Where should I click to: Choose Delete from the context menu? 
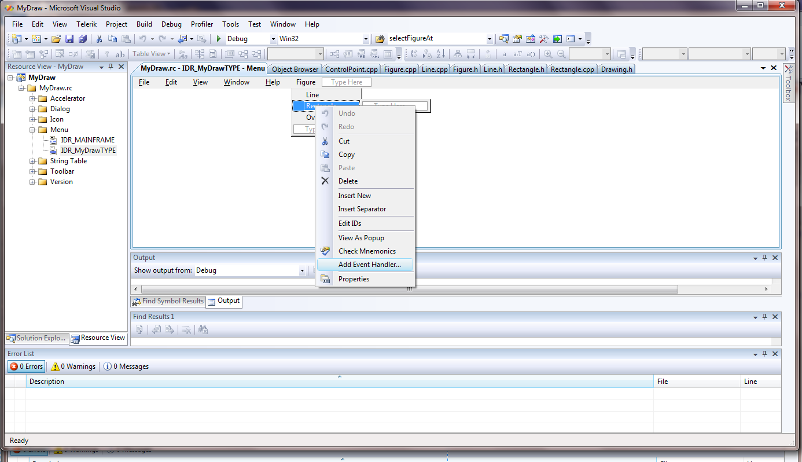pyautogui.click(x=366, y=181)
